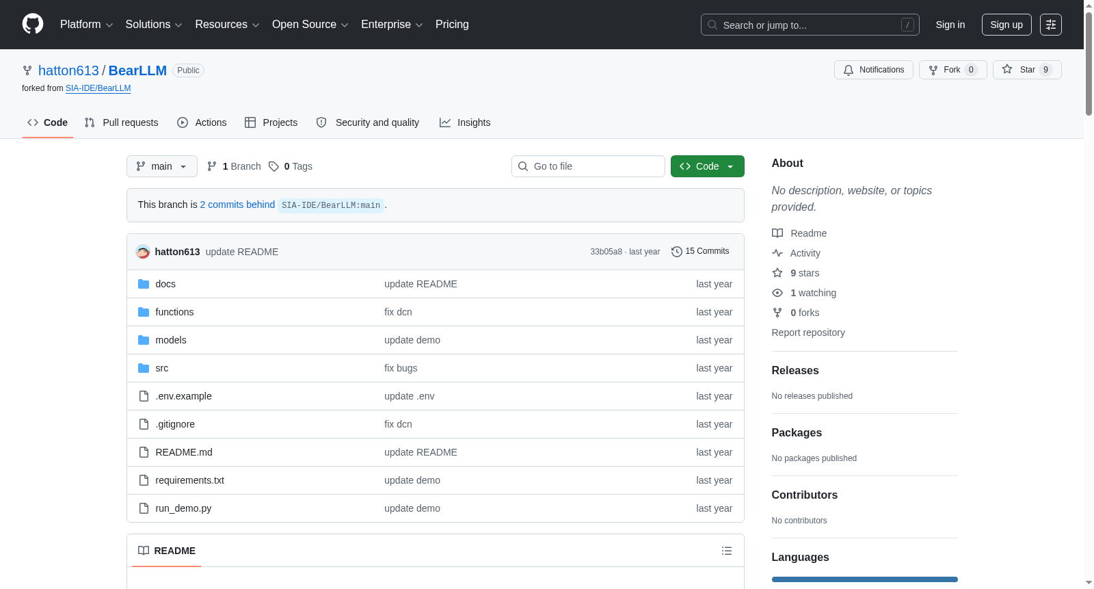
Task: Click the Notifications bell button
Action: 873,70
